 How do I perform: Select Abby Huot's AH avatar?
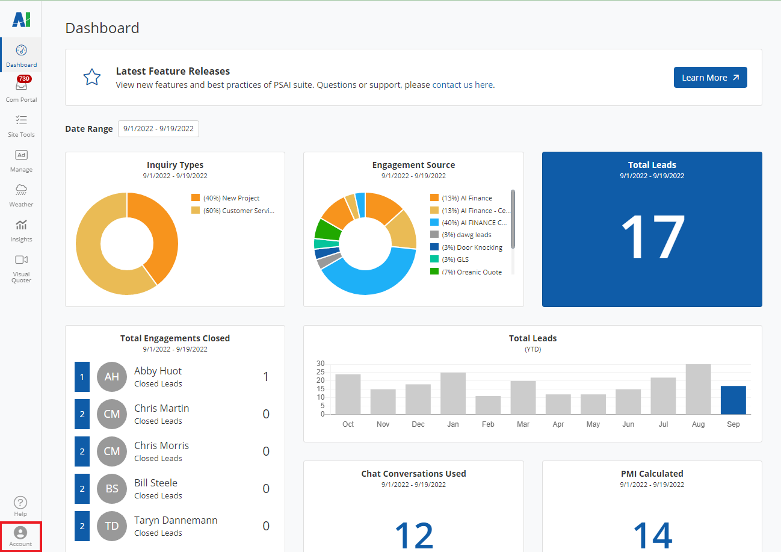click(x=112, y=377)
